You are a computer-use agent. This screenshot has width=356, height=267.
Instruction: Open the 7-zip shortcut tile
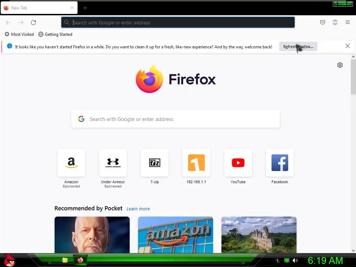[155, 163]
